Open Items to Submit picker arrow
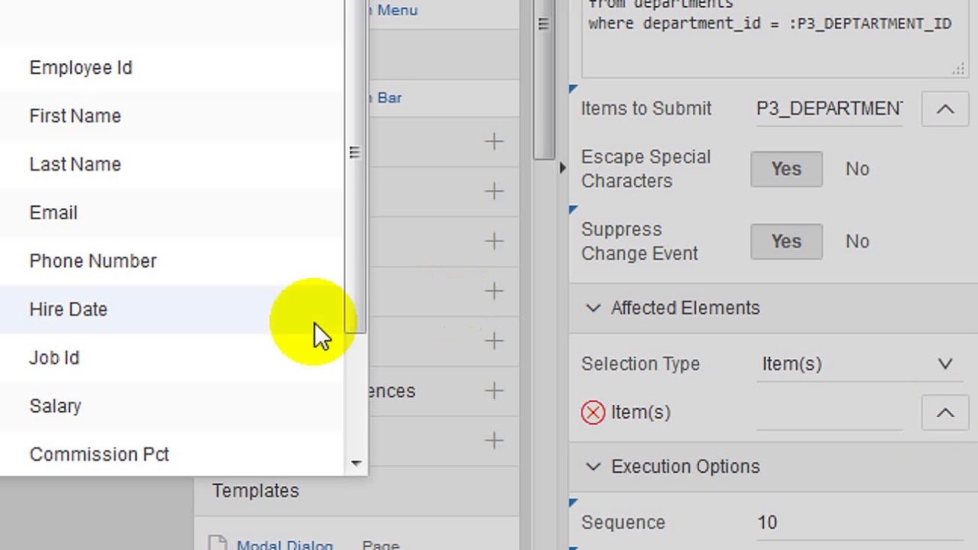 [x=945, y=109]
